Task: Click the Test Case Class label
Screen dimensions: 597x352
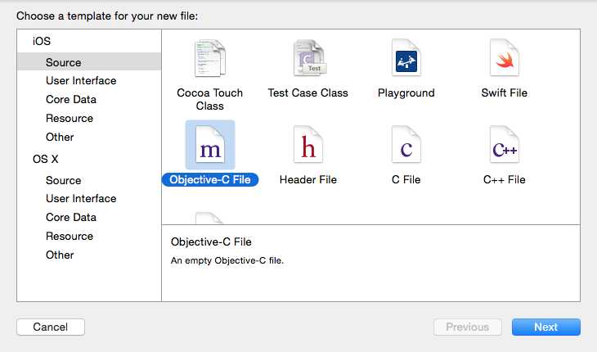Action: 307,93
